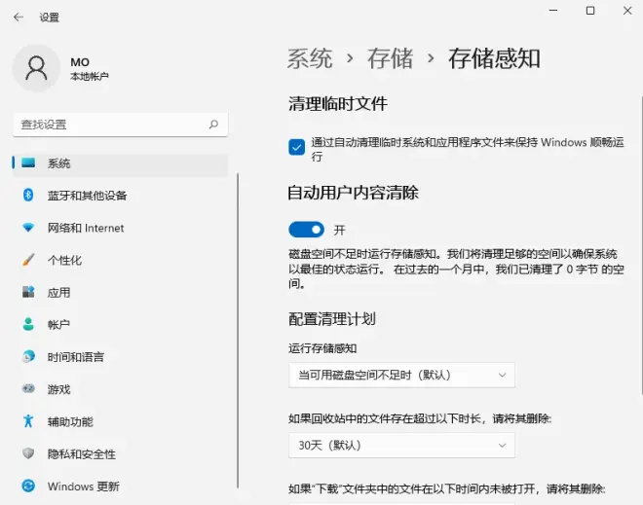The width and height of the screenshot is (643, 505).
Task: Click the 自动用户内容清除 heading
Action: (353, 193)
